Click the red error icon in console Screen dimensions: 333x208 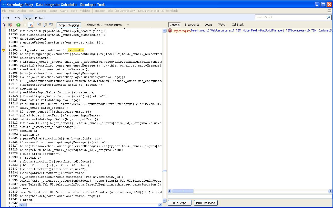[170, 31]
